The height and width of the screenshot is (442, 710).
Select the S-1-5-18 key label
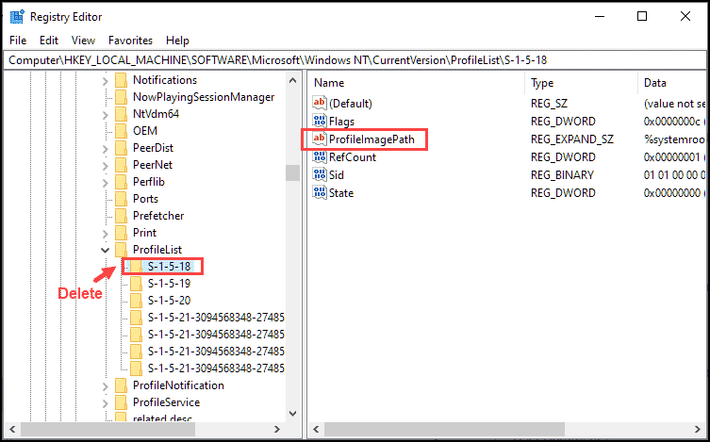[x=170, y=267]
